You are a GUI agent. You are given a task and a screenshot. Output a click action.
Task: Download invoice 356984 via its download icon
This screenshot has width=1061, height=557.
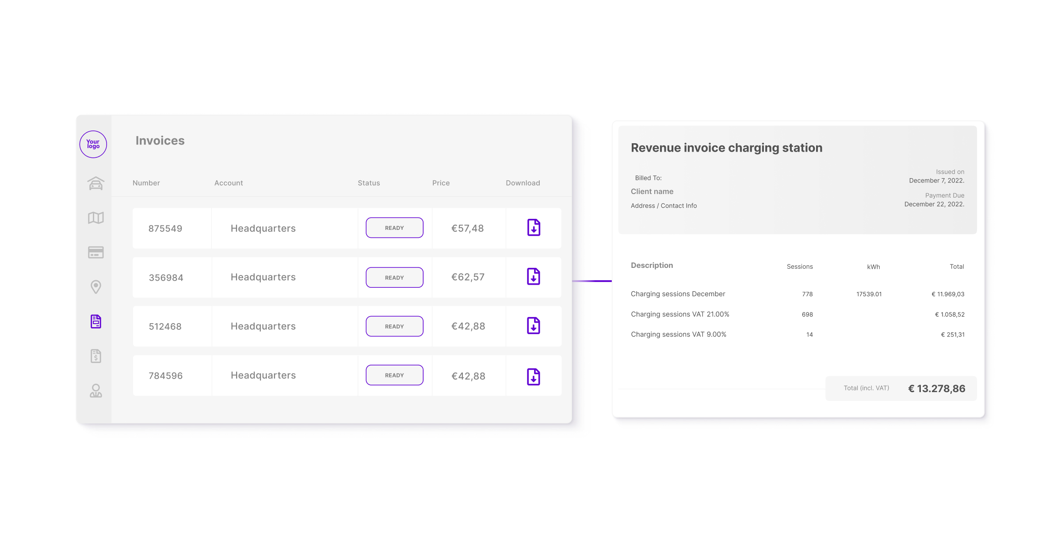point(533,277)
